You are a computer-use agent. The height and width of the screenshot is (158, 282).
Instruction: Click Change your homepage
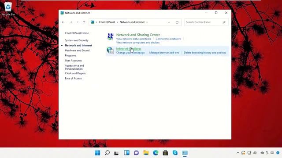(130, 53)
